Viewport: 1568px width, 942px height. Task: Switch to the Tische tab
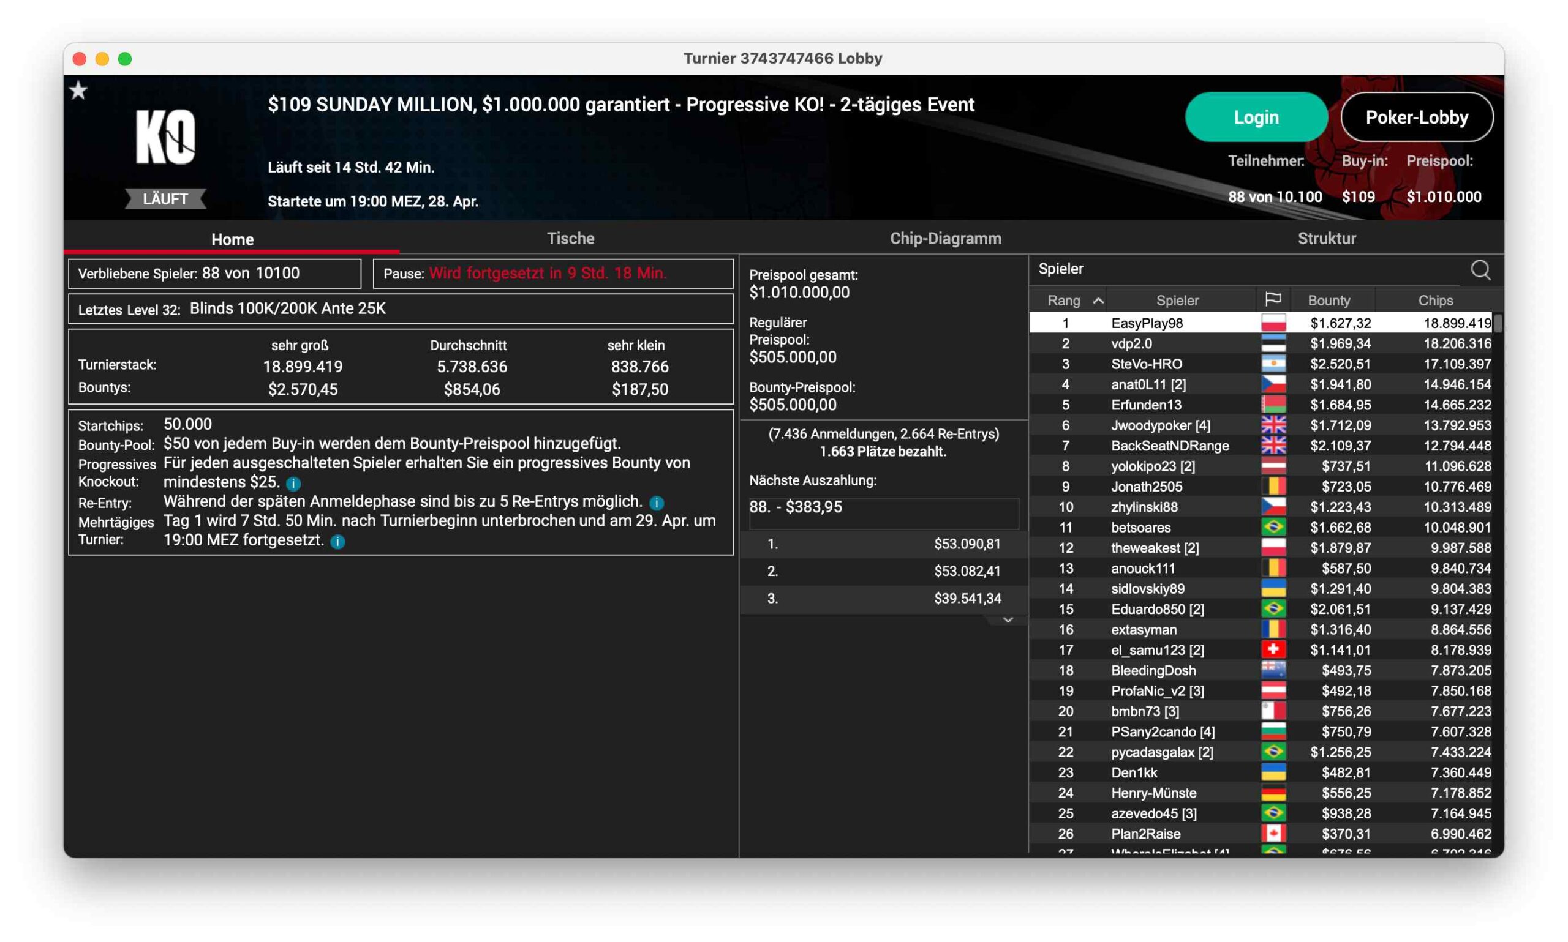(570, 239)
